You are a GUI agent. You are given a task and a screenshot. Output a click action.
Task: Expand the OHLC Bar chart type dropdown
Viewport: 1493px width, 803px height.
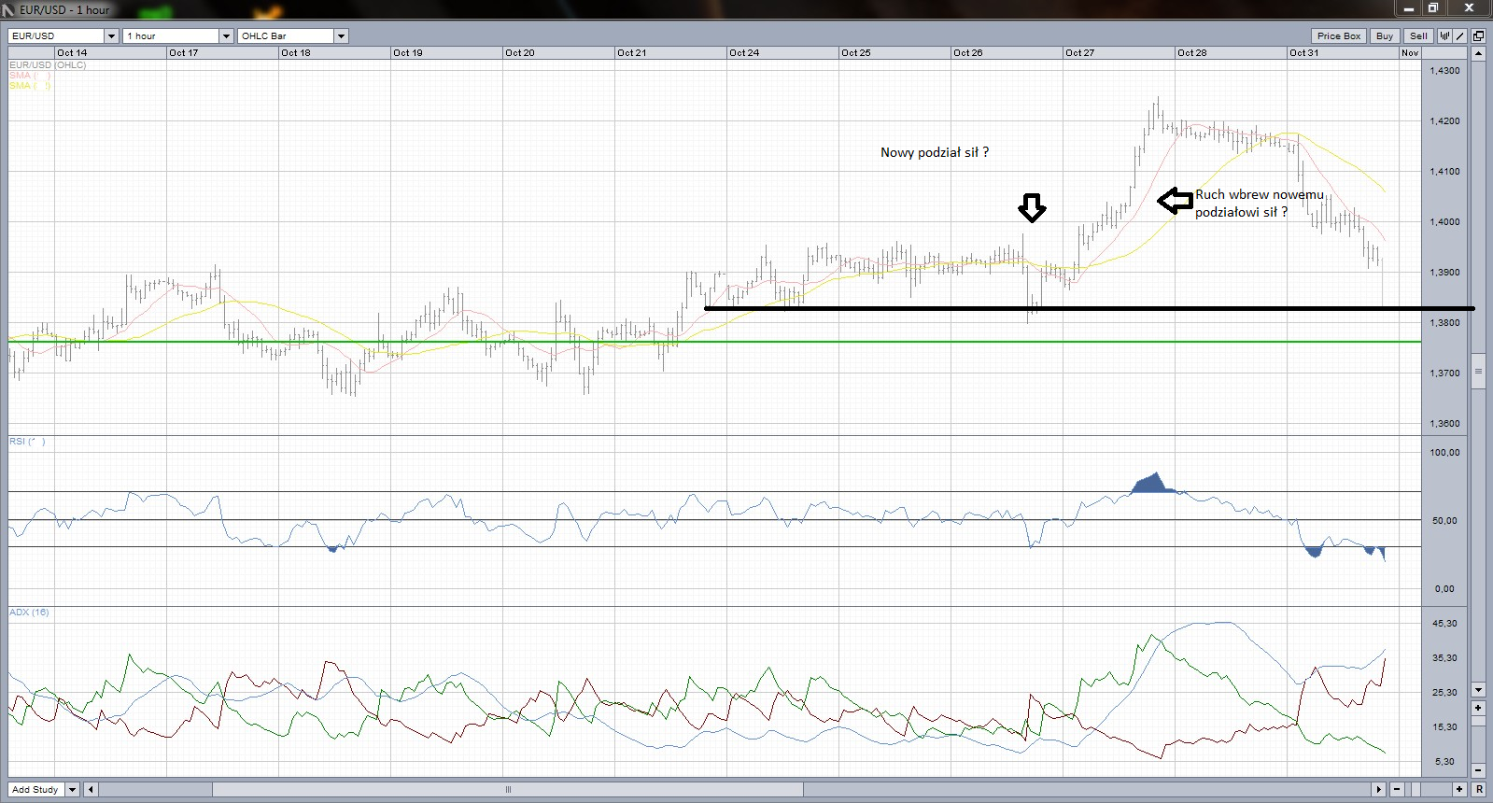coord(341,36)
